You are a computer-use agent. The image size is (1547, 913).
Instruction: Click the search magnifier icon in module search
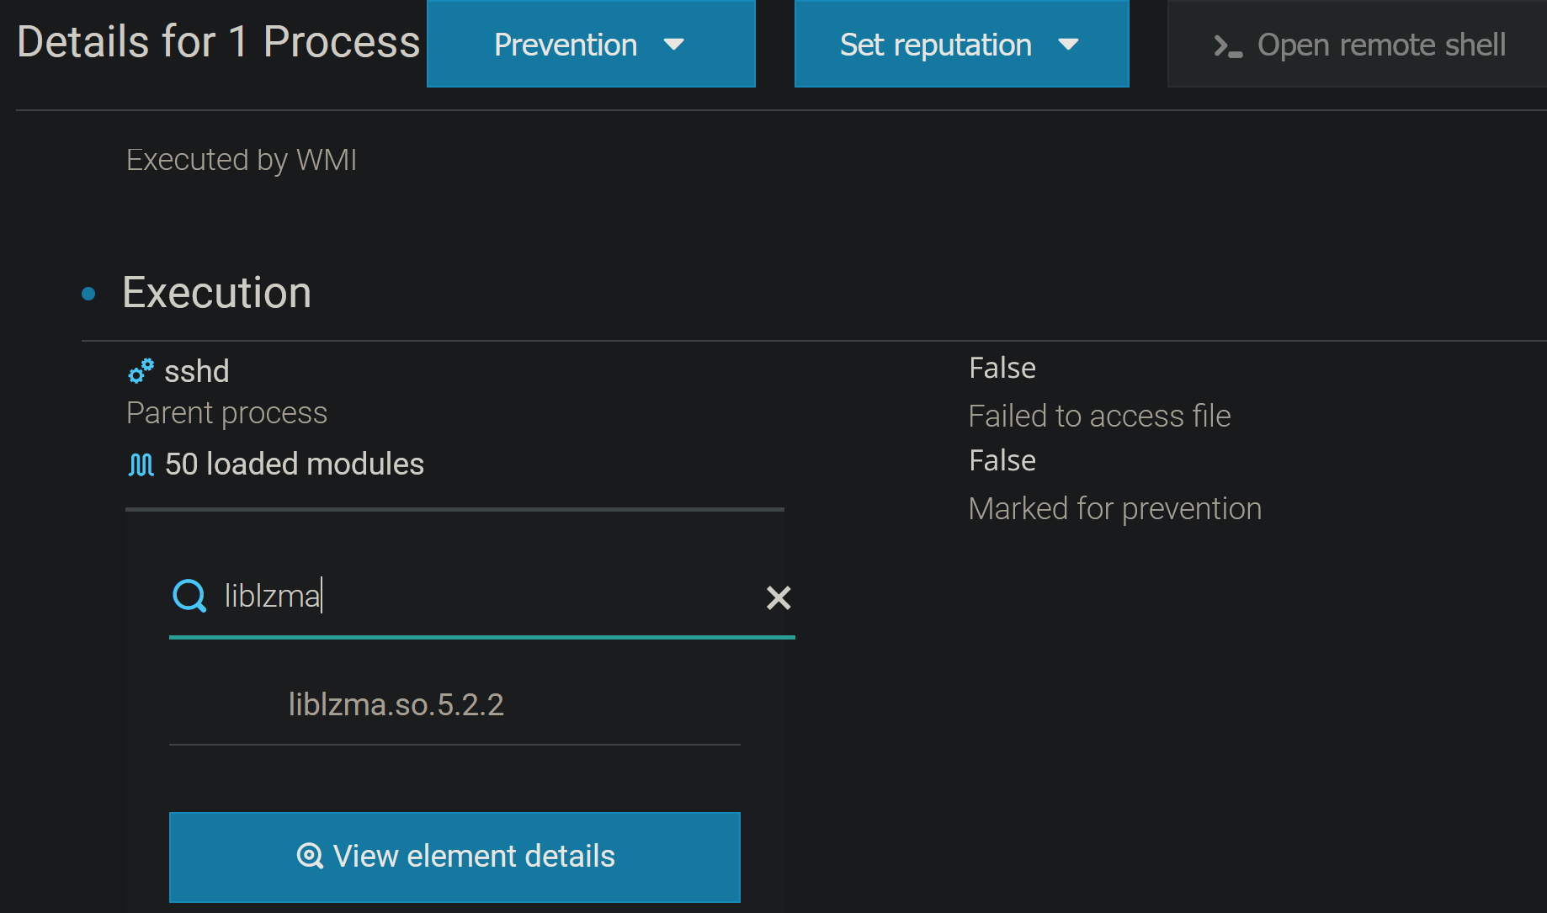[189, 596]
